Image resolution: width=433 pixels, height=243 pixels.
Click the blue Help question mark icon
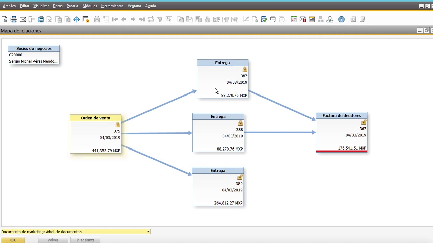click(x=342, y=19)
